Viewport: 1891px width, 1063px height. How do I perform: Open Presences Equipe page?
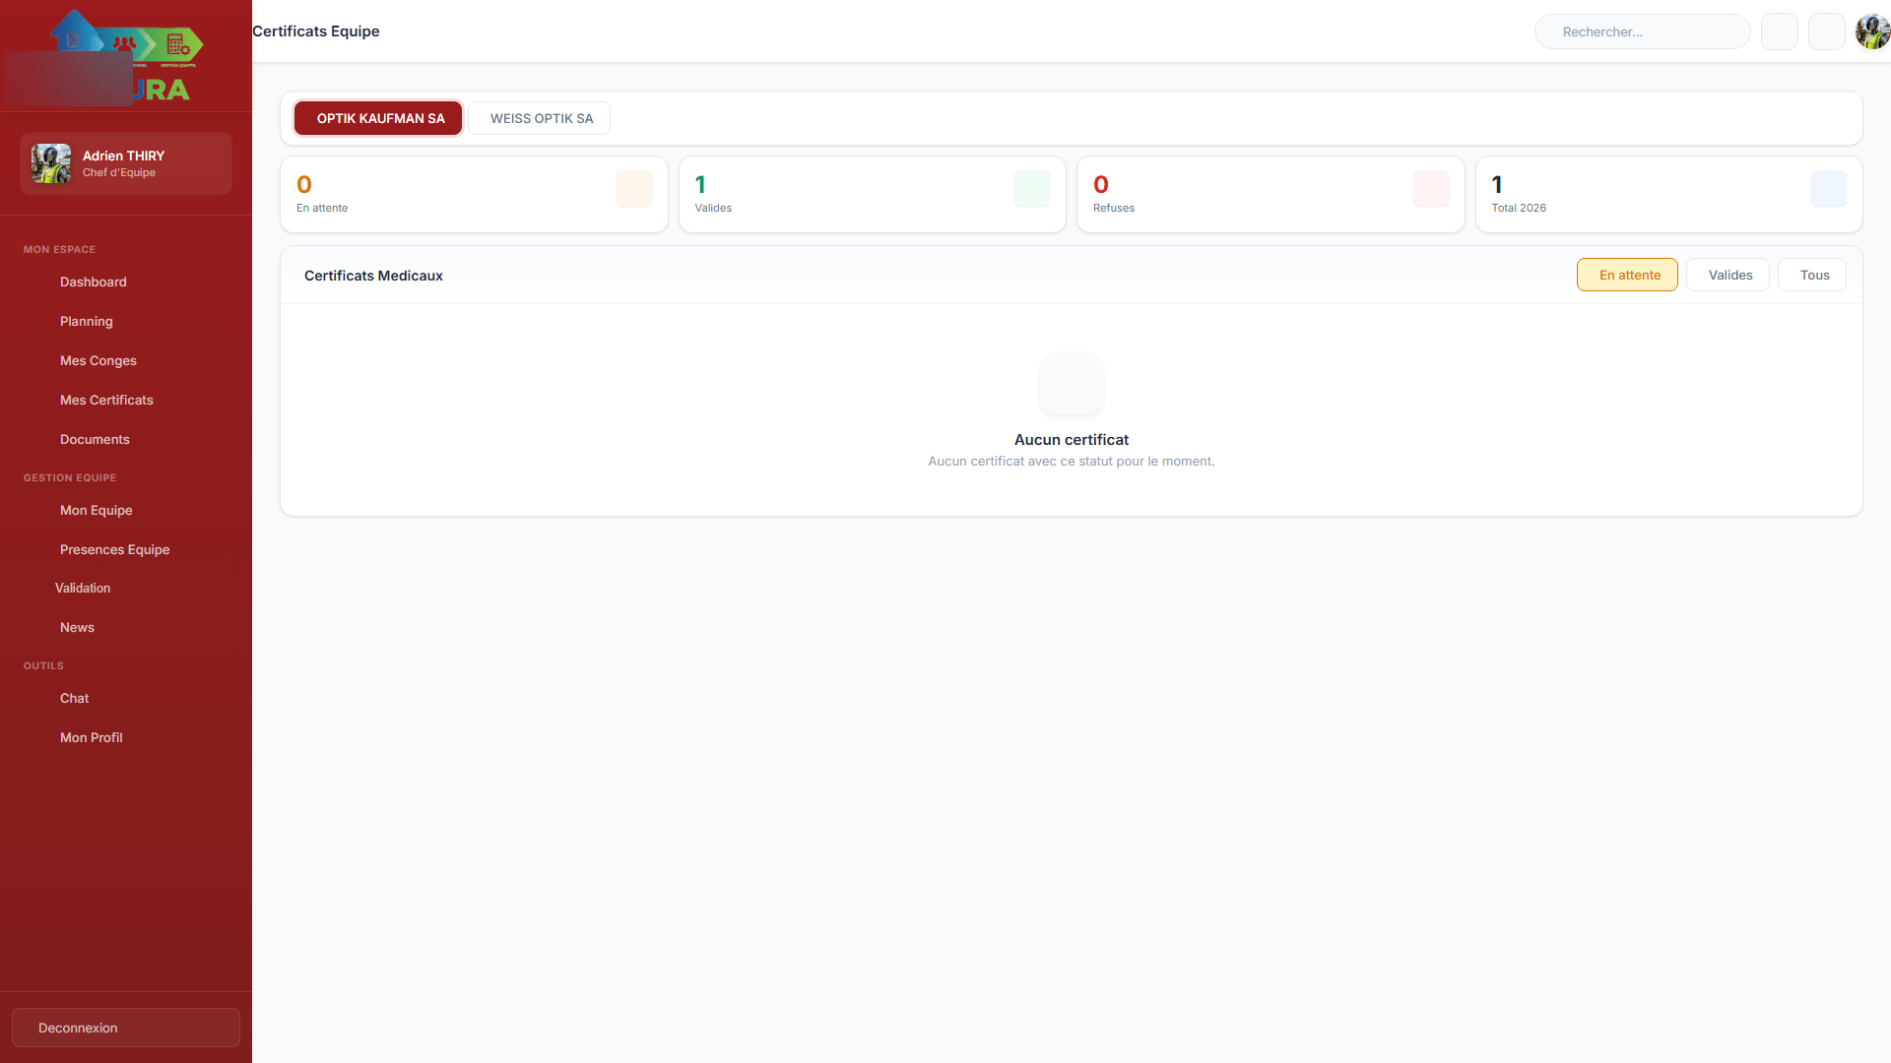point(114,549)
